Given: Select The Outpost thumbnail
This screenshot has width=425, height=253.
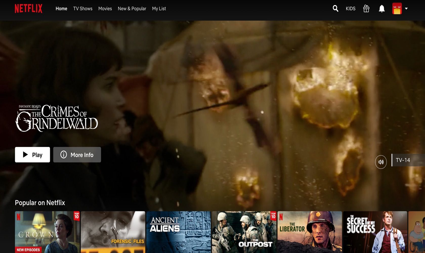Looking at the screenshot, I should (244, 232).
